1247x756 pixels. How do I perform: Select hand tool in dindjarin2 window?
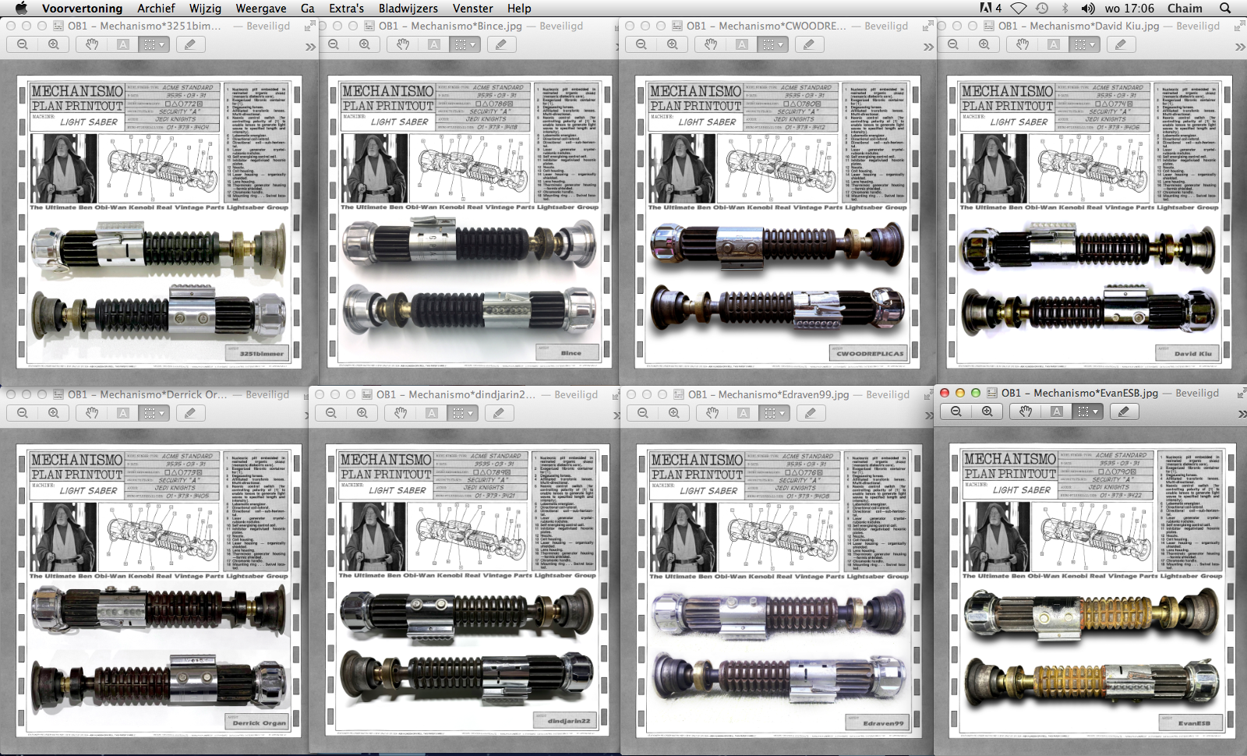(401, 413)
